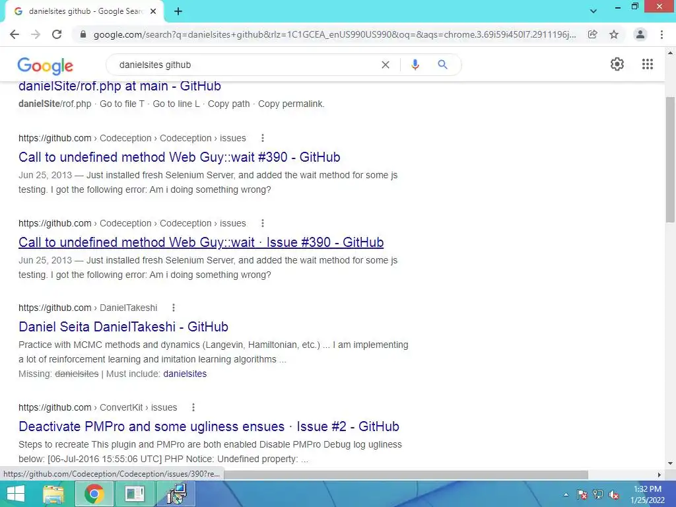Clear the search box with the X

pyautogui.click(x=386, y=65)
